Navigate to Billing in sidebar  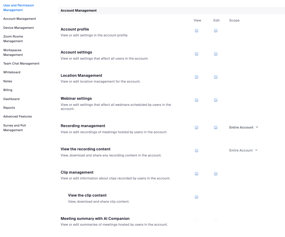[8, 90]
